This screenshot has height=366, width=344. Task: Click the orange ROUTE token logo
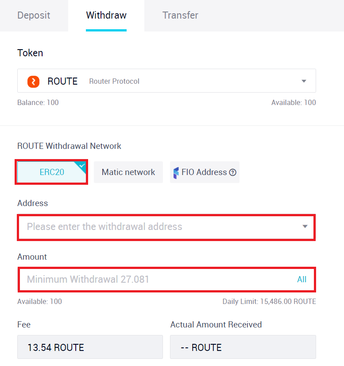tap(33, 82)
